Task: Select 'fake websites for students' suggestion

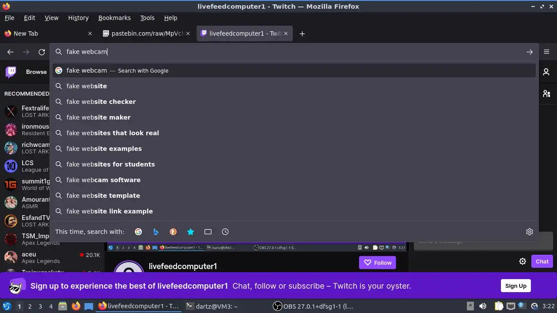Action: (x=294, y=164)
